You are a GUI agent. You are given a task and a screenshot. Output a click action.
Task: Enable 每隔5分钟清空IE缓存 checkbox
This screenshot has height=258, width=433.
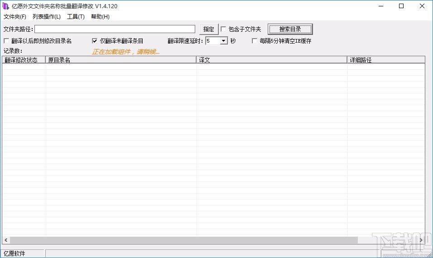[x=255, y=41]
